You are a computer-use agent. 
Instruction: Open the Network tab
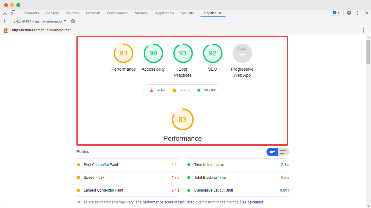coord(93,13)
